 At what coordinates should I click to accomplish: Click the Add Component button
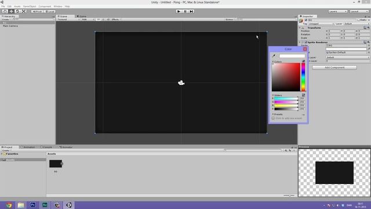click(x=334, y=67)
